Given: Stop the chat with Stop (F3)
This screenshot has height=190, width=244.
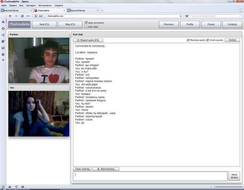Looking at the screenshot, I should (70, 24).
